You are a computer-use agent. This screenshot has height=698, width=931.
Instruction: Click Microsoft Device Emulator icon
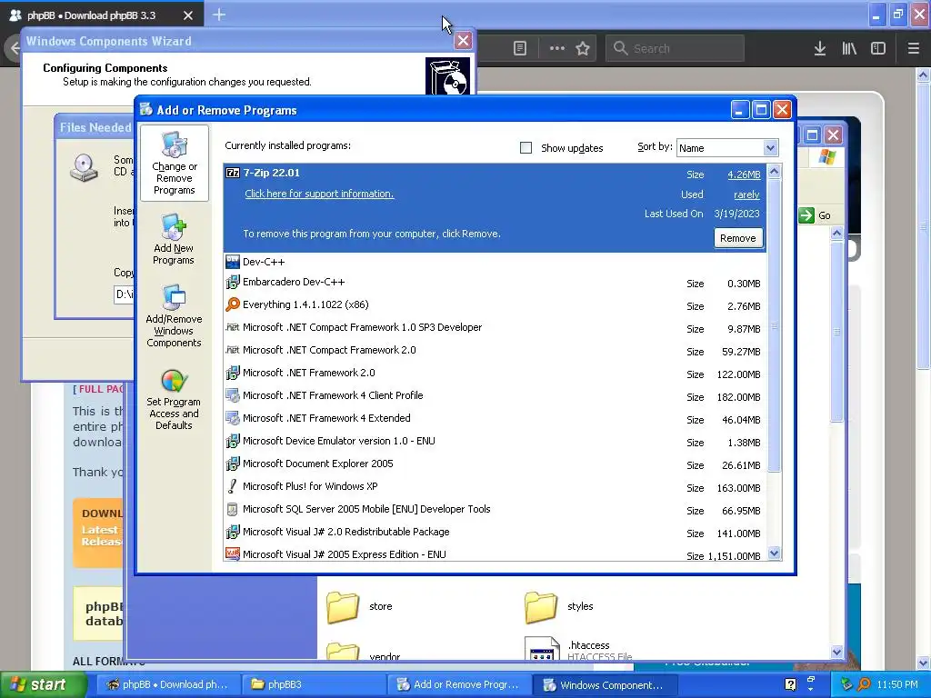(x=233, y=441)
